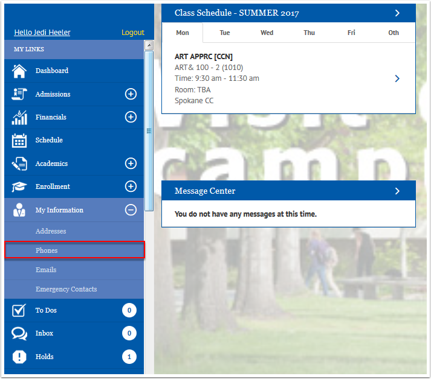The height and width of the screenshot is (379, 431).
Task: Click the Inbox menu label
Action: pos(44,334)
